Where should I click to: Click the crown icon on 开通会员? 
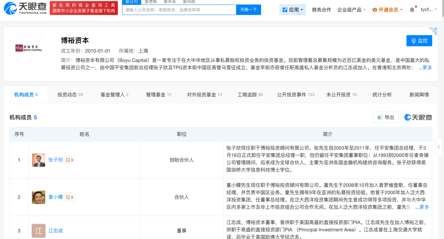(375, 9)
